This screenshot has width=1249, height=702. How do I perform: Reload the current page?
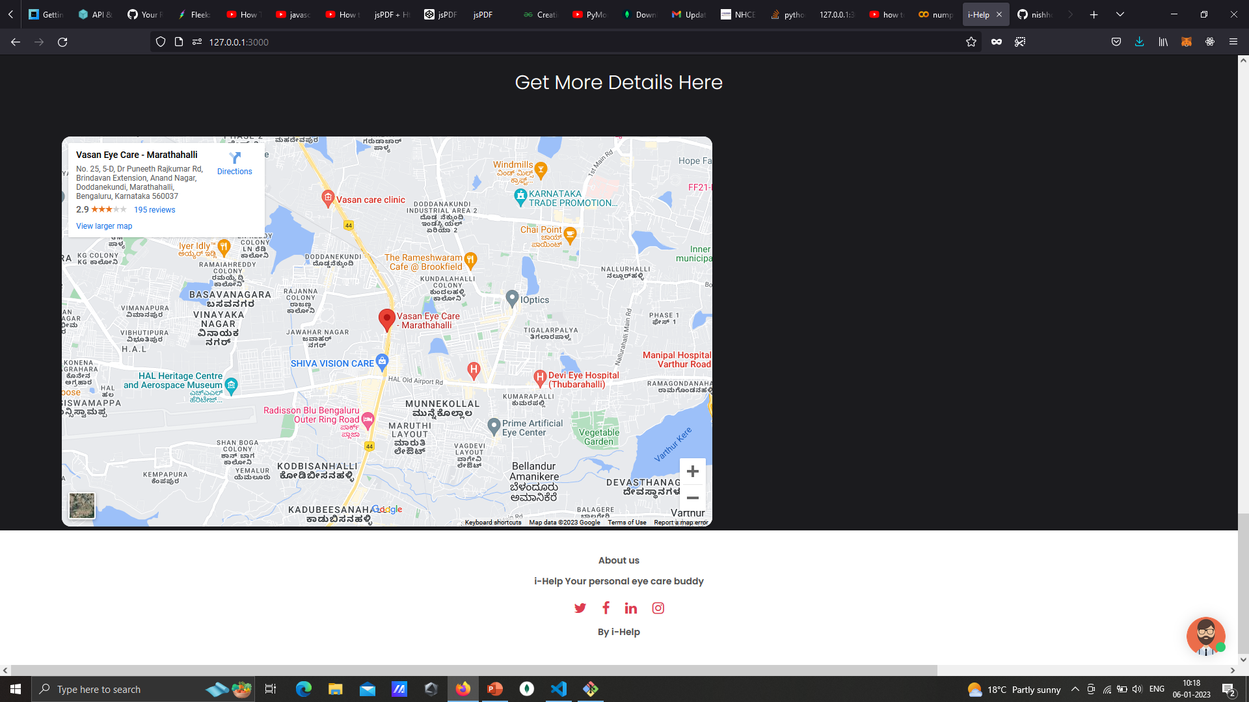(x=62, y=42)
